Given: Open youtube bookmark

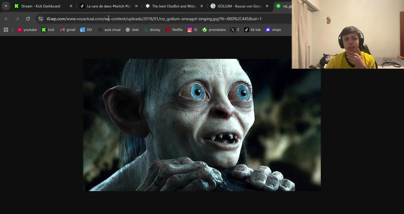Looking at the screenshot, I should click(27, 30).
